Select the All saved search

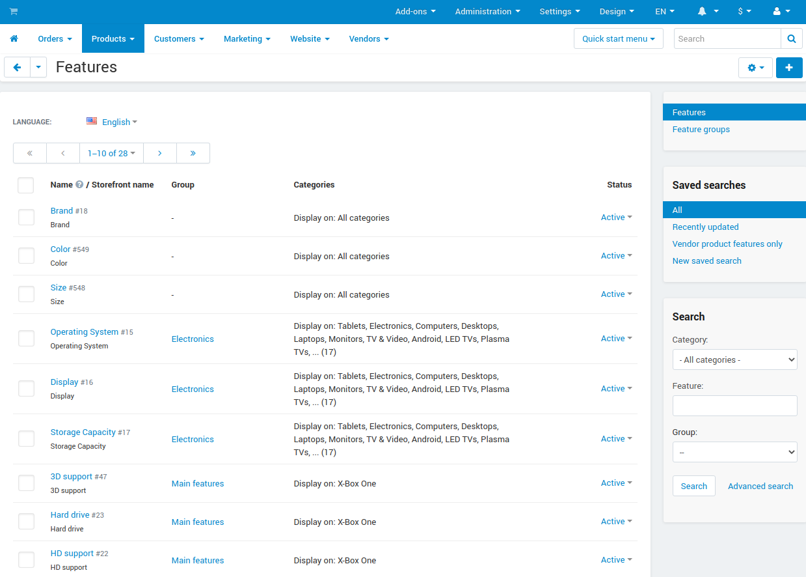click(734, 210)
